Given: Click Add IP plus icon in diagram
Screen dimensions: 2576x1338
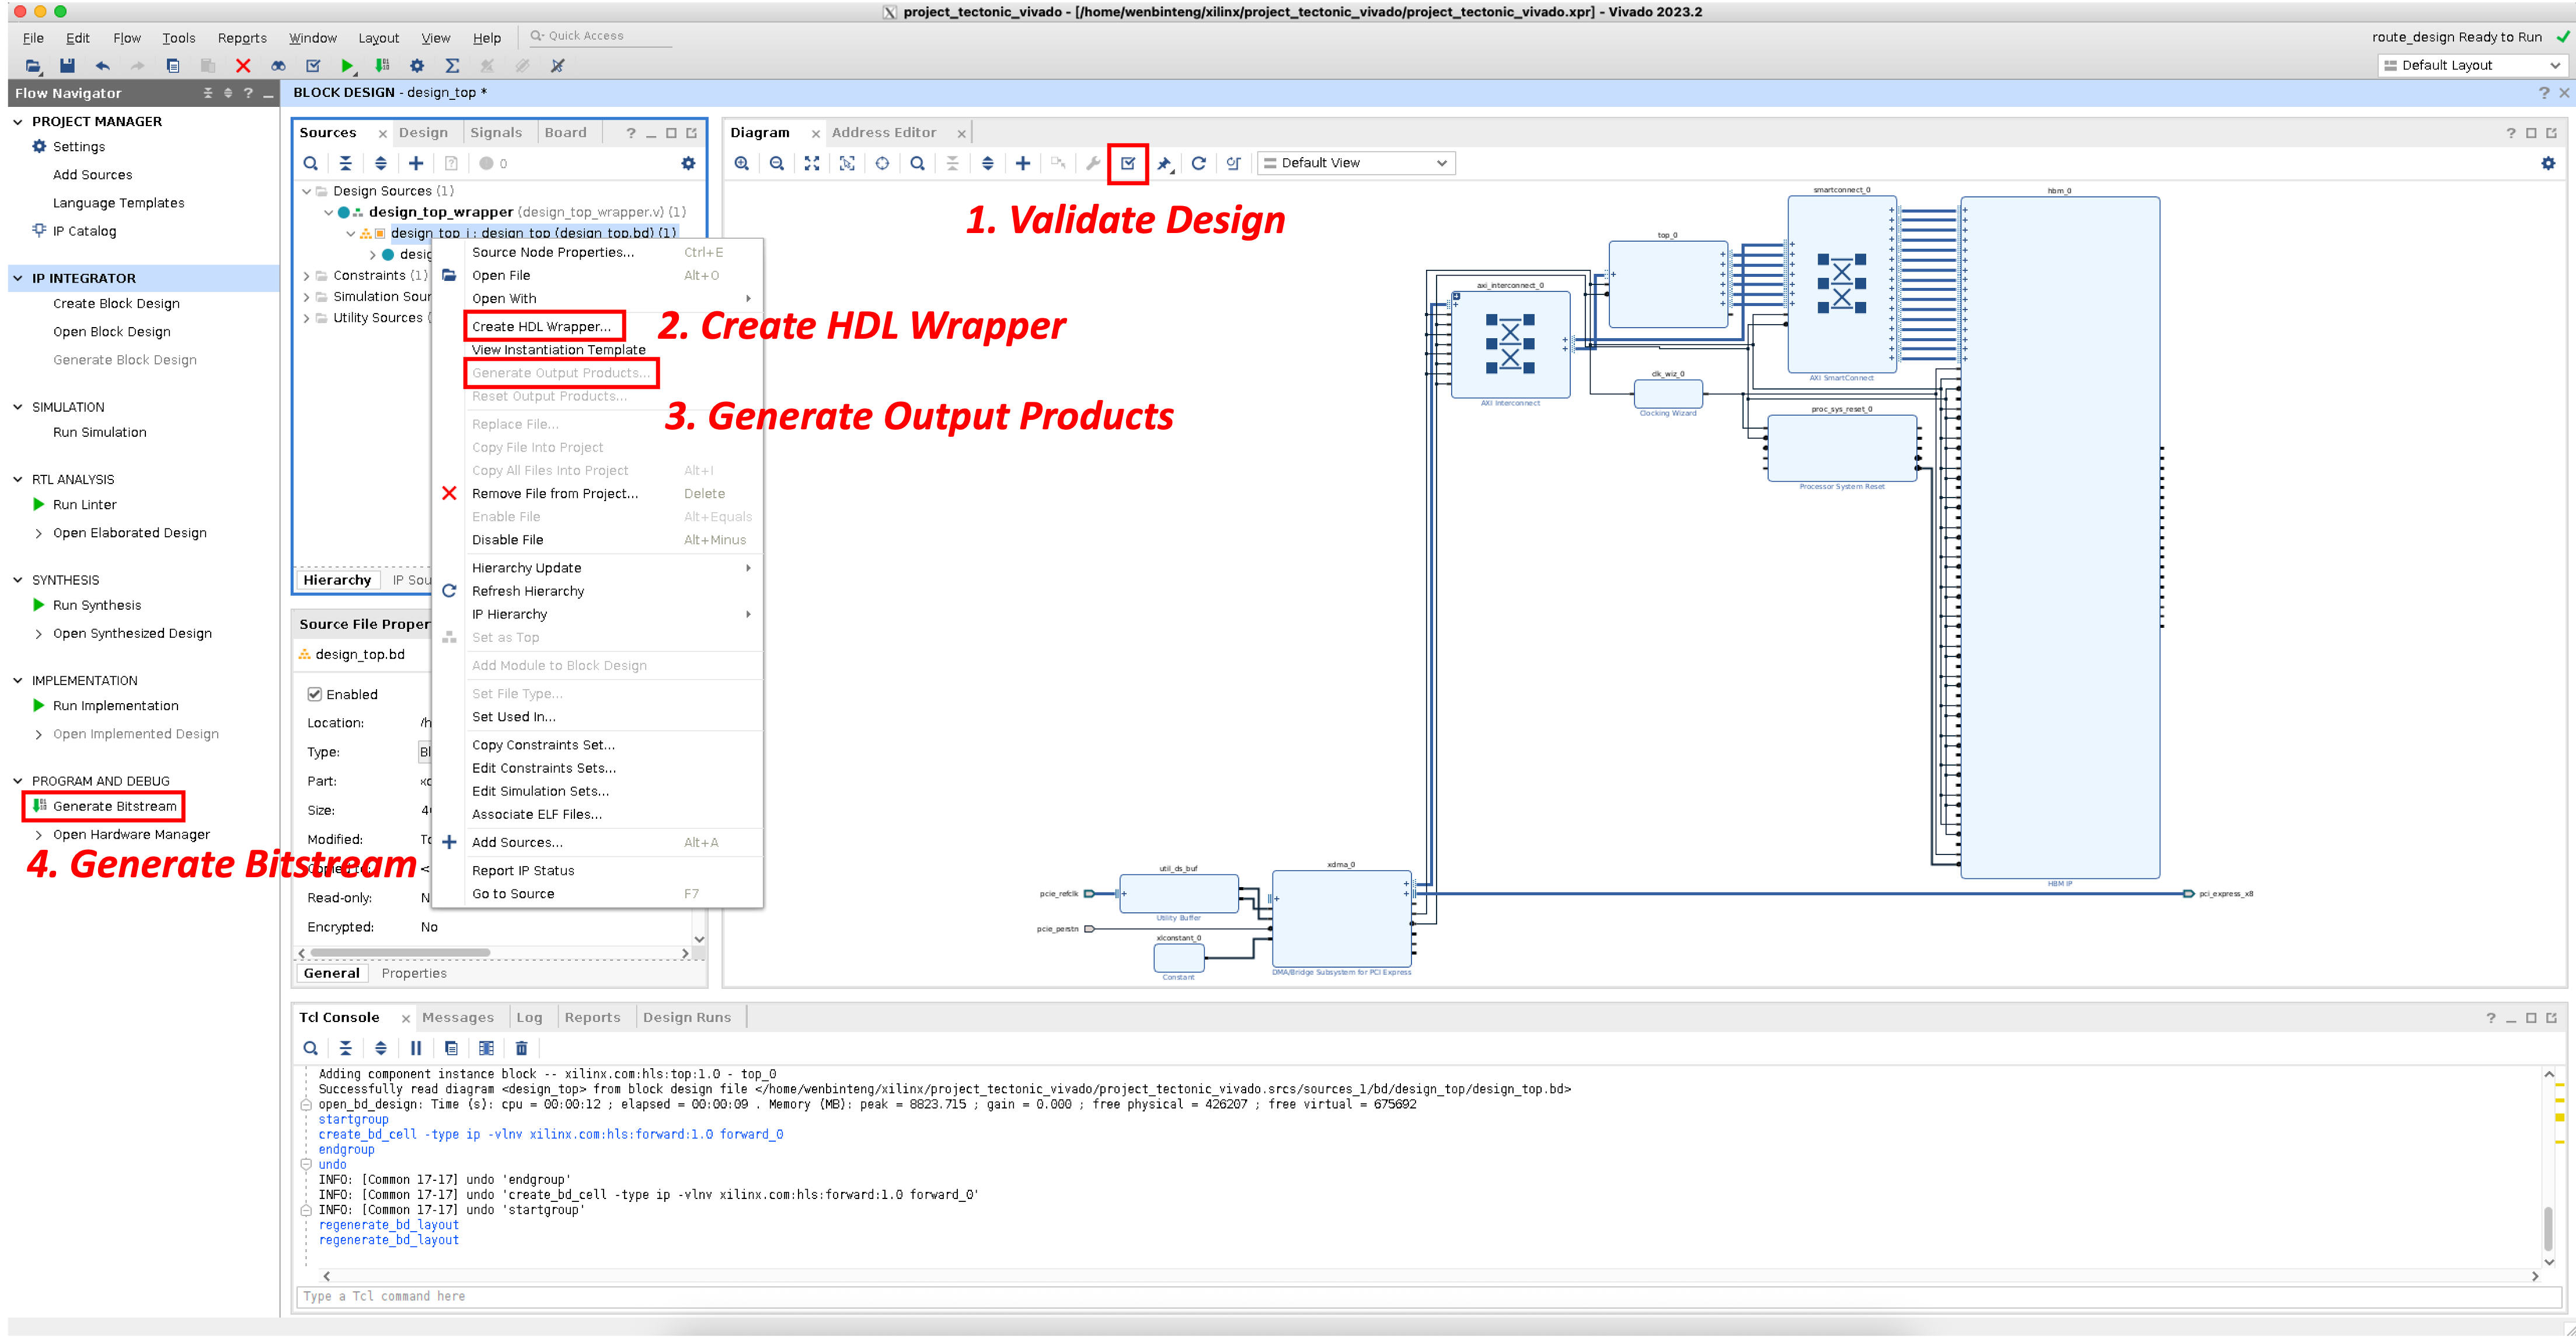Looking at the screenshot, I should pos(1022,163).
